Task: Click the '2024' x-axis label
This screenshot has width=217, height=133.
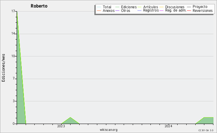Action: [169, 126]
